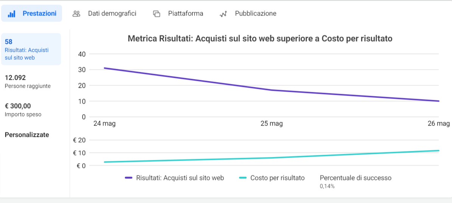Click the Percentuale di successo value
Viewport: 452px width, 203px height.
pyautogui.click(x=327, y=186)
